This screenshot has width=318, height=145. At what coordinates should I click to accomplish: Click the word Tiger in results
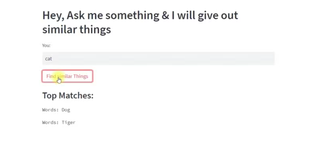(x=69, y=122)
